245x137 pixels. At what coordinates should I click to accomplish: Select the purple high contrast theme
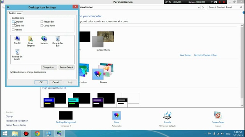[x=103, y=100]
